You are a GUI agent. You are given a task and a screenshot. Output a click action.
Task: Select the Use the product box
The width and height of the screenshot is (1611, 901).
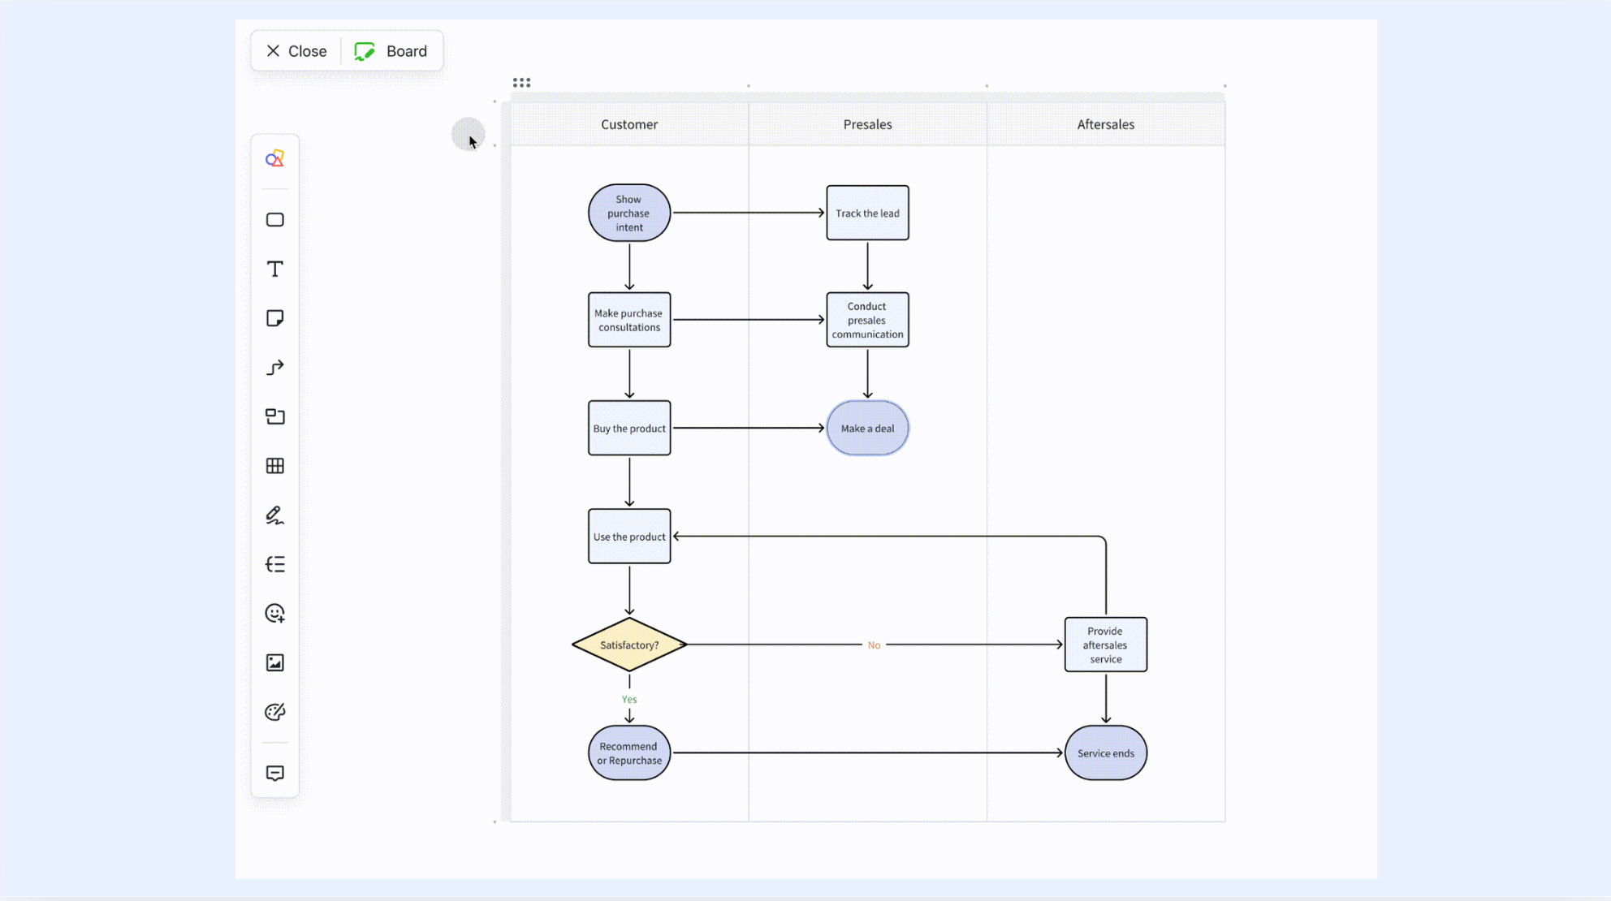point(629,537)
